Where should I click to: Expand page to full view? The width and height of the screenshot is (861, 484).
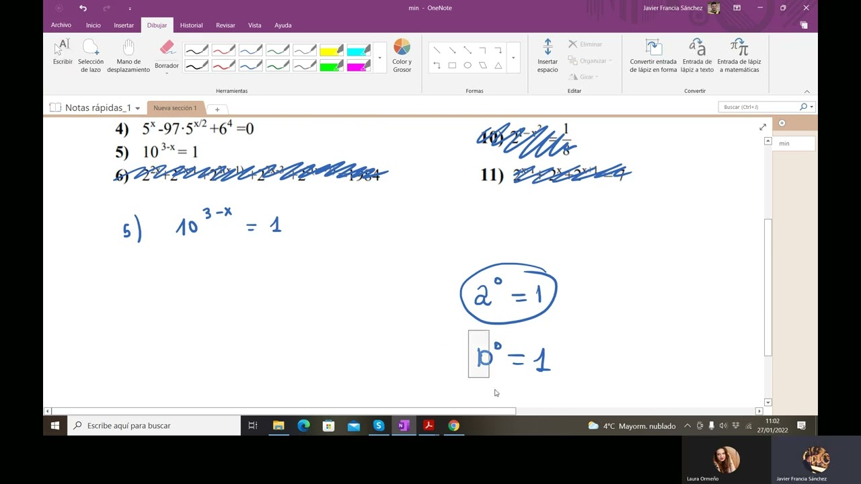(763, 127)
